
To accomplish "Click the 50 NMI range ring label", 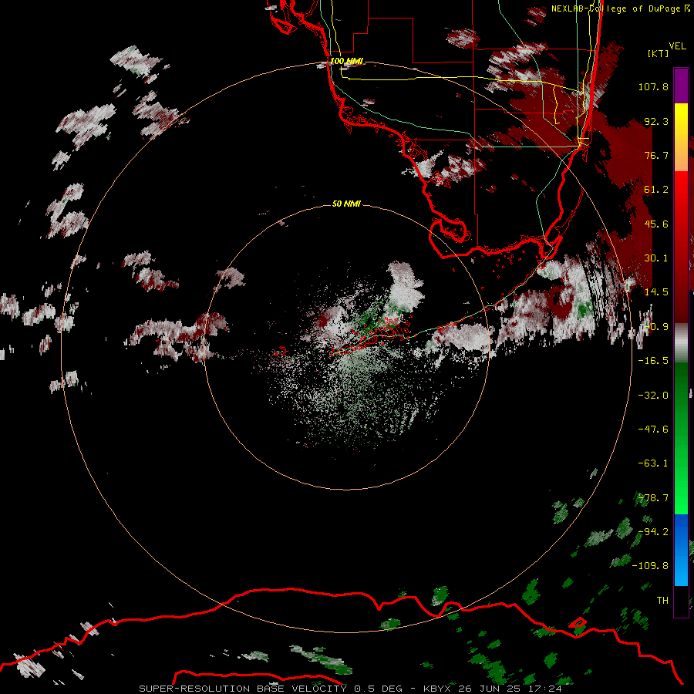I will pos(346,204).
